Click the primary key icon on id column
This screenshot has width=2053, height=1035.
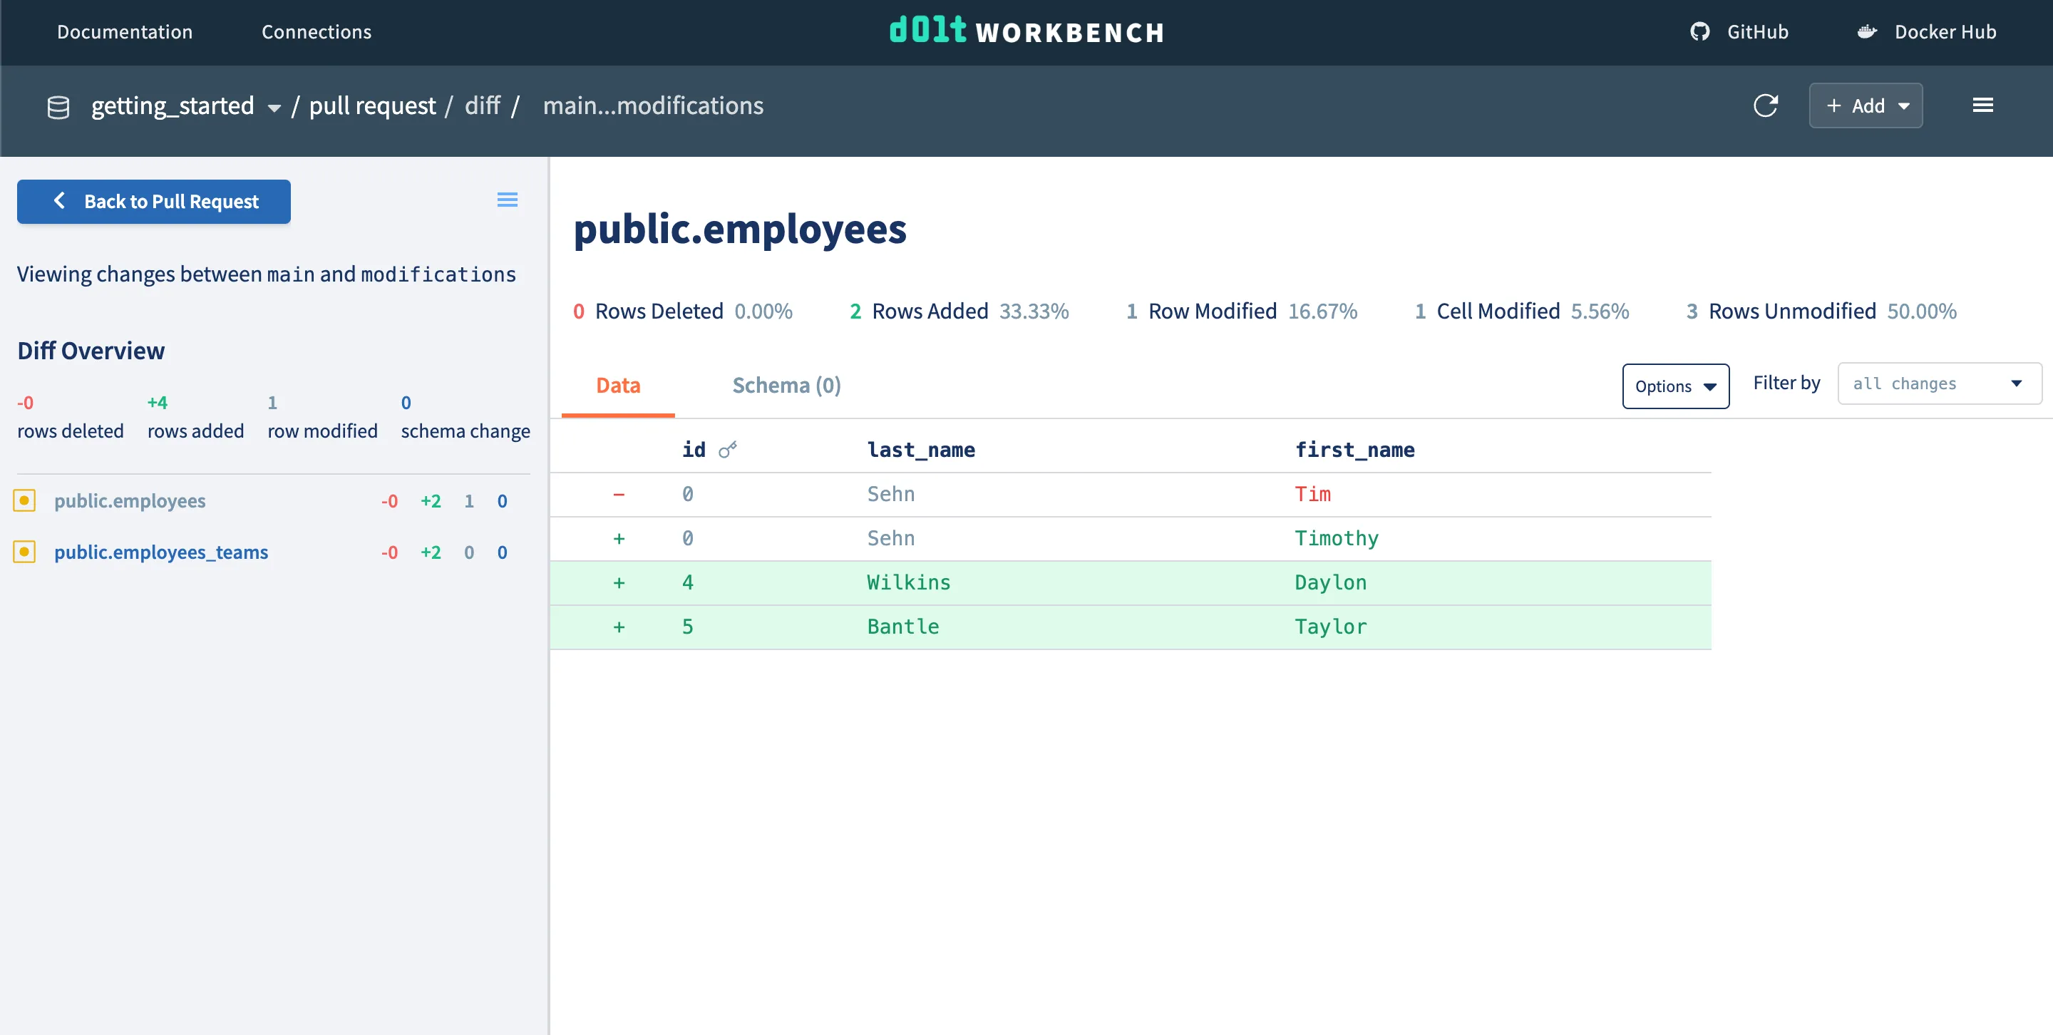coord(727,448)
